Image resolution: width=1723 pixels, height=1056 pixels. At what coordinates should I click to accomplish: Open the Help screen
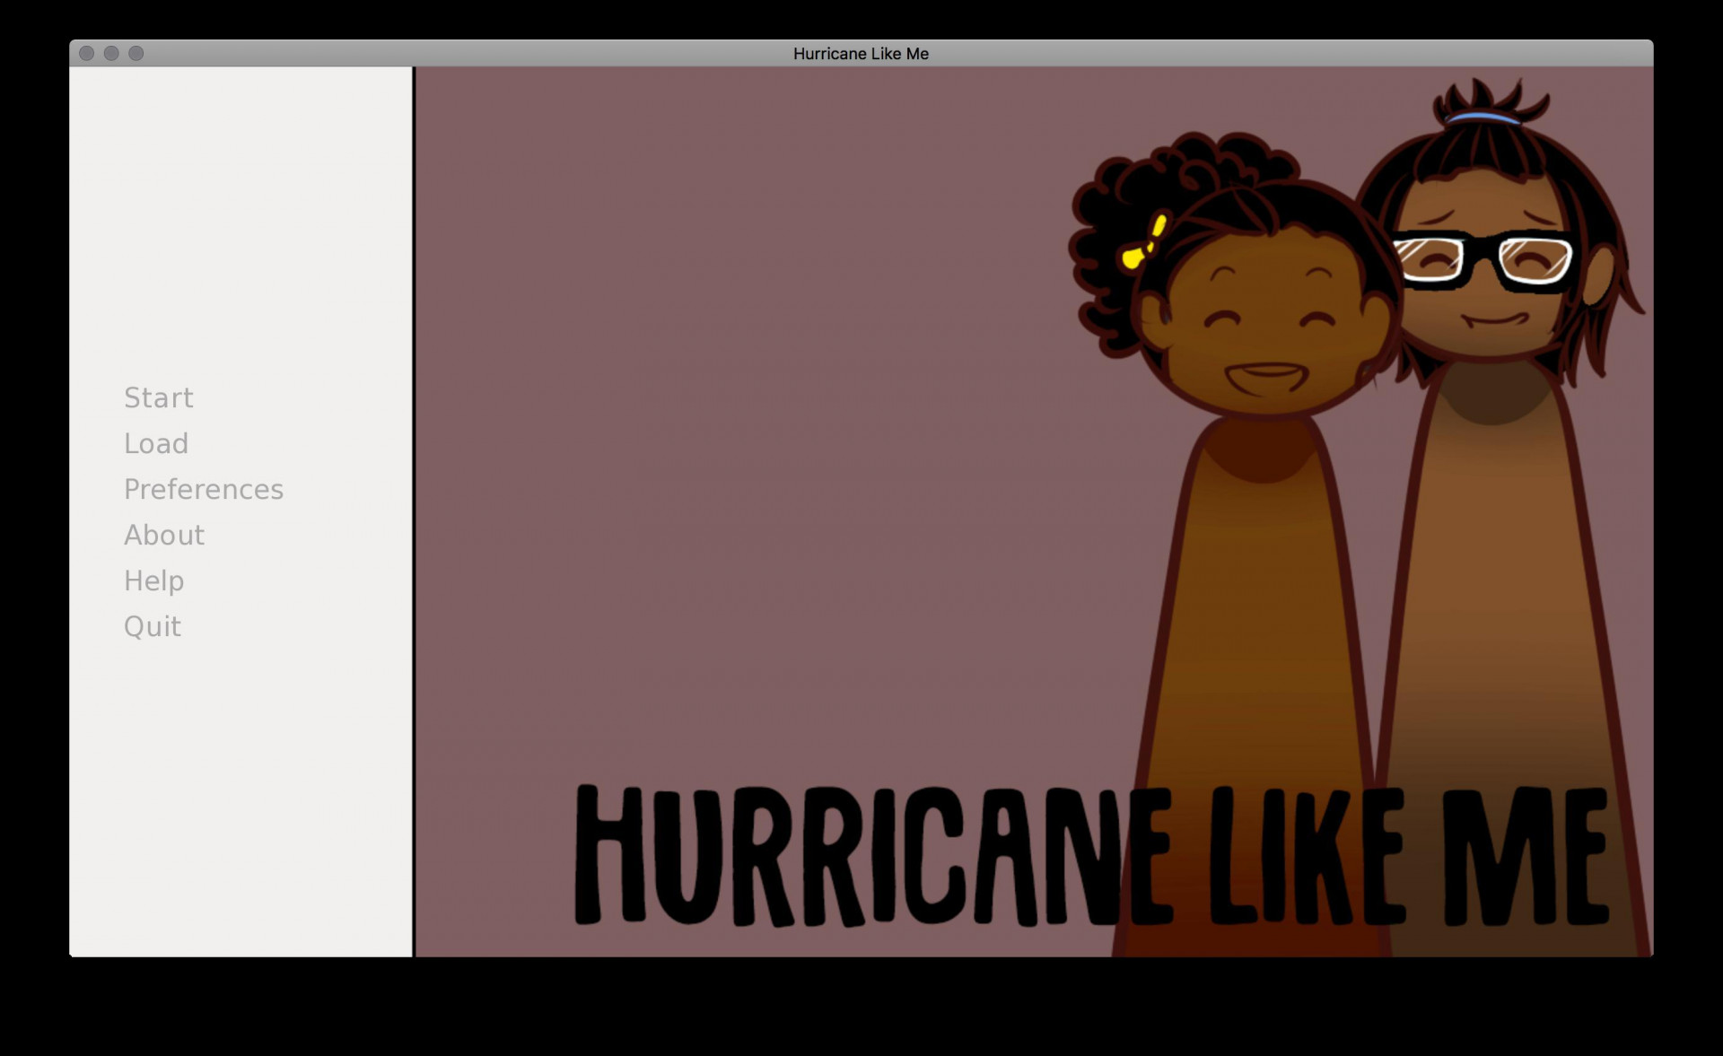(154, 580)
